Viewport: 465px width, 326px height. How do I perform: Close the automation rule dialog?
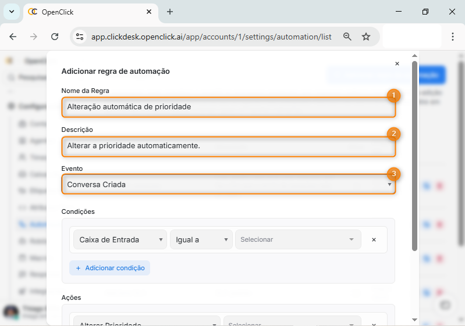tap(397, 64)
